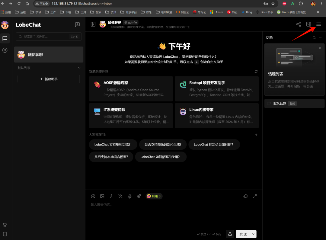This screenshot has width=326, height=240.
Task: Toggle the topic panel visibility icon
Action: tap(309, 24)
